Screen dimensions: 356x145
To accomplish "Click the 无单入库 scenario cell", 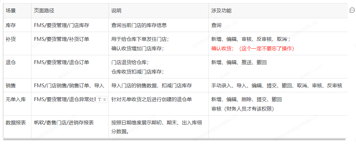I will [16, 99].
